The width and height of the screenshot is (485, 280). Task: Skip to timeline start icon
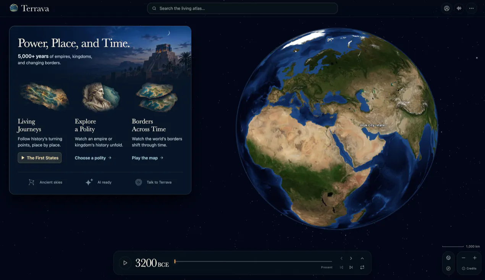tap(341, 267)
